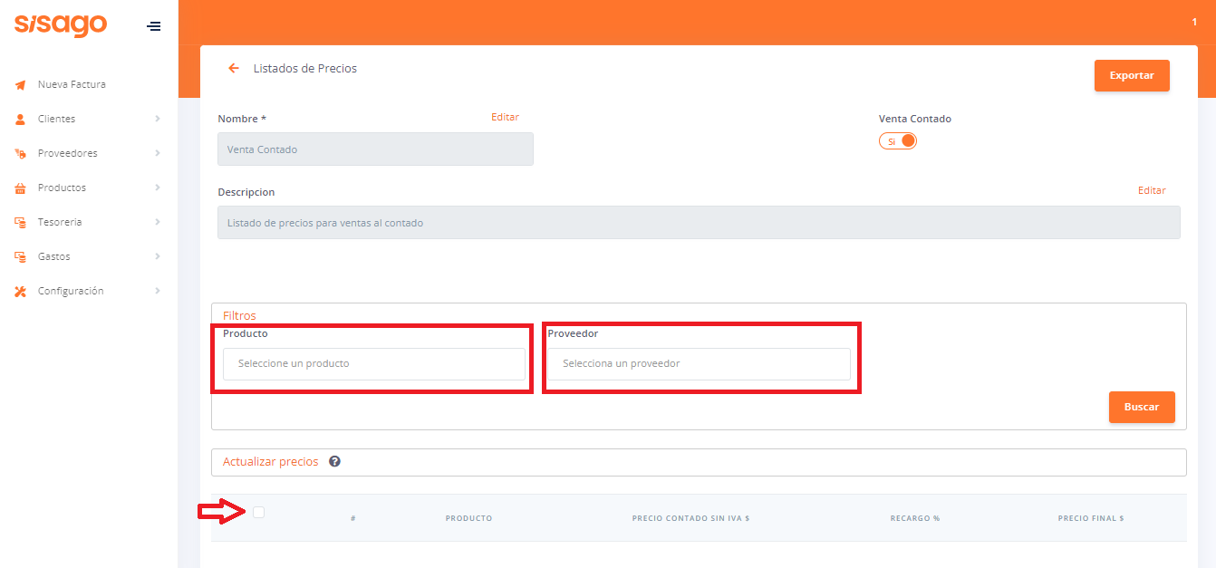Toggle the Venta Contado switch
Screen dimensions: 1216x568
pos(898,141)
